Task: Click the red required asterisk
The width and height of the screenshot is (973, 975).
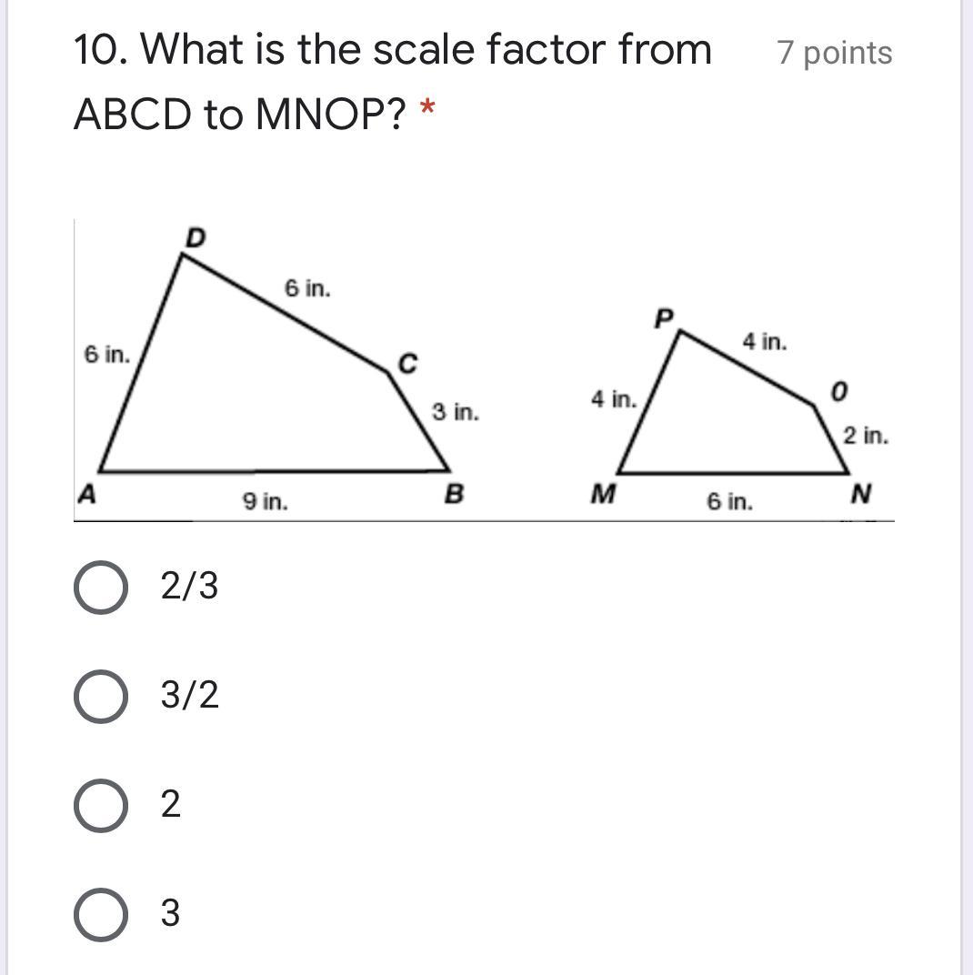Action: [426, 112]
